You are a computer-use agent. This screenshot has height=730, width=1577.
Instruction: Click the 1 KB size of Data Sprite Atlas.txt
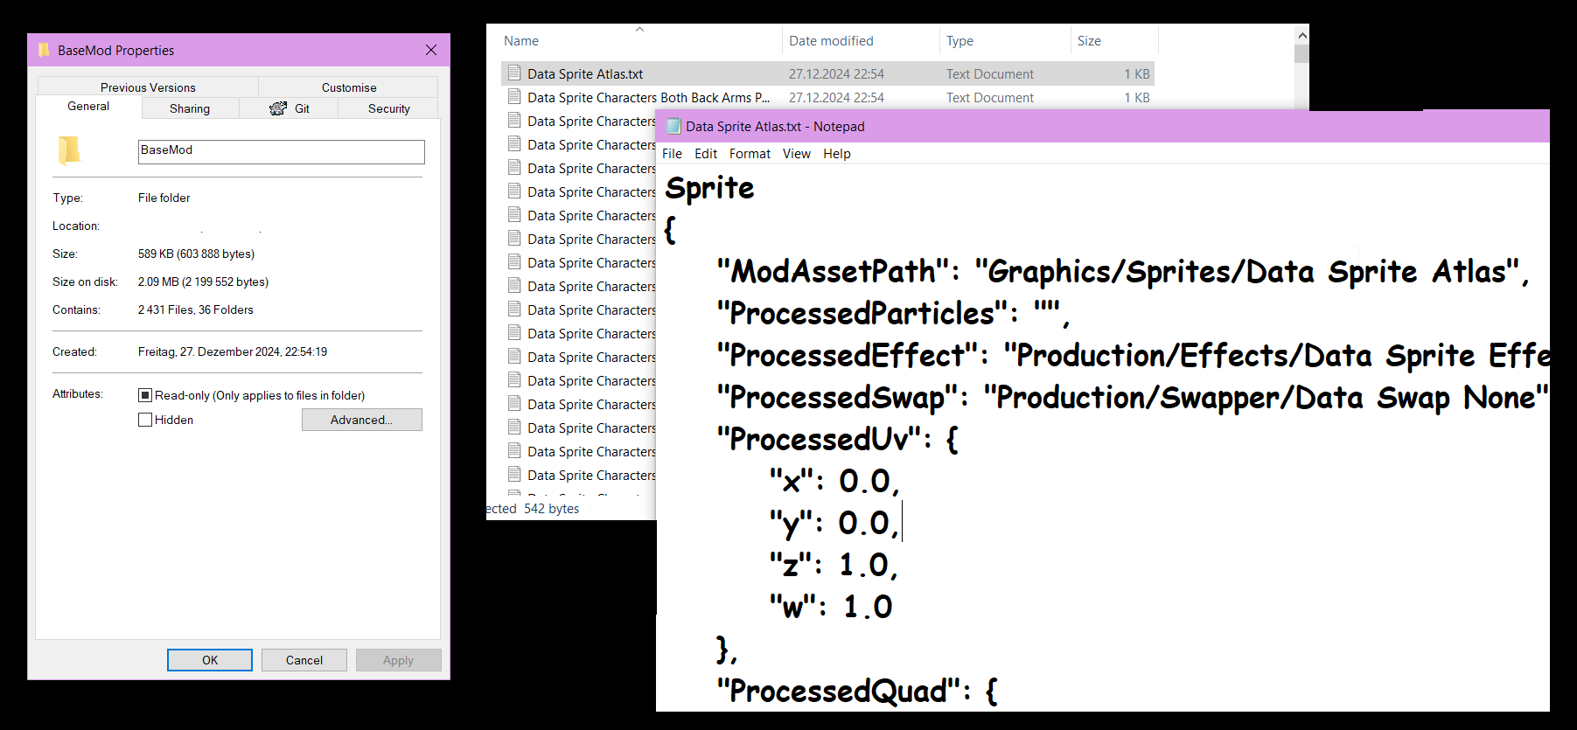pos(1137,74)
